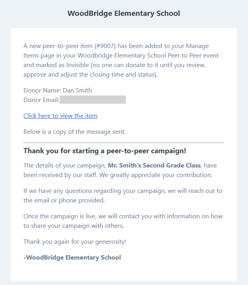Click the grayed-out redacted donor email box
Viewport: 248px width, 285px height.
92,100
